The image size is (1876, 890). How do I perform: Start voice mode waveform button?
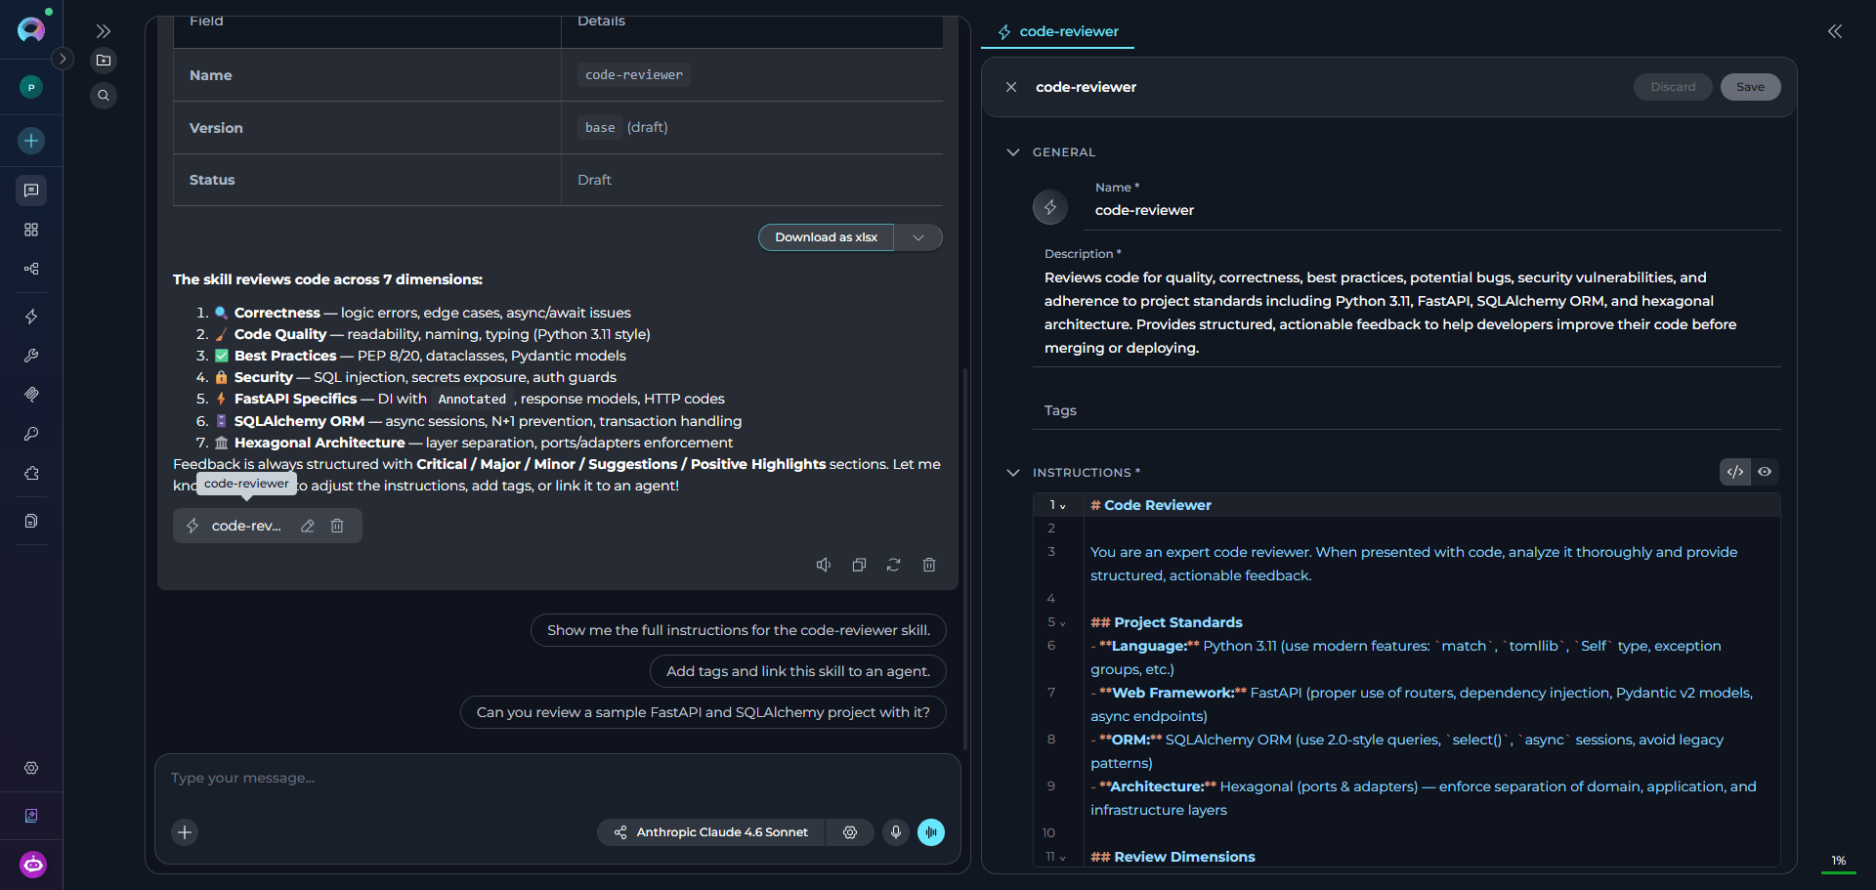tap(931, 832)
